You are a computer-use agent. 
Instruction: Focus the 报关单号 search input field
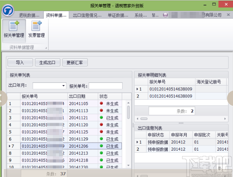(106, 86)
